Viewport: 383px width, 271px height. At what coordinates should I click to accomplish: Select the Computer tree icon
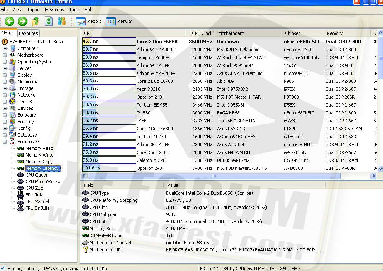coord(13,48)
